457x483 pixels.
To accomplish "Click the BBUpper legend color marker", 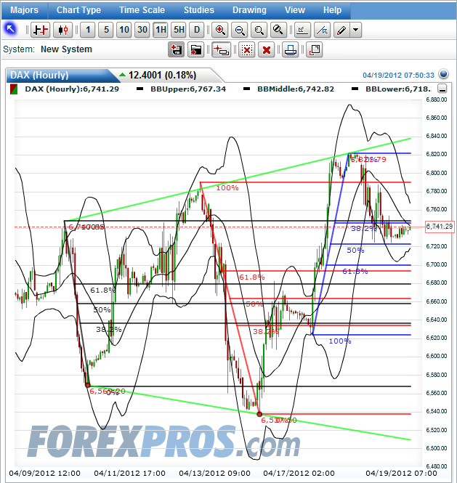I will pos(140,89).
